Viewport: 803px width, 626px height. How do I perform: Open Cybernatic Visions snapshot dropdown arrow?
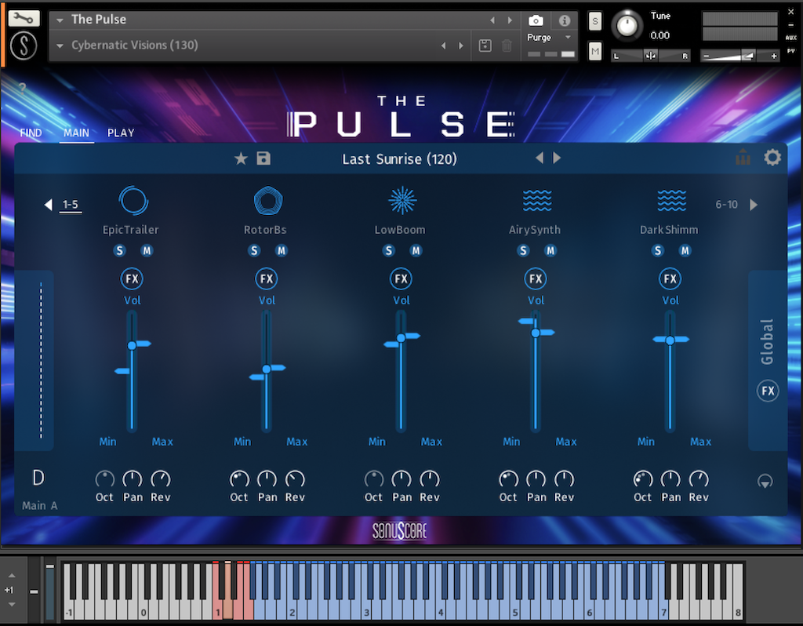pyautogui.click(x=60, y=45)
